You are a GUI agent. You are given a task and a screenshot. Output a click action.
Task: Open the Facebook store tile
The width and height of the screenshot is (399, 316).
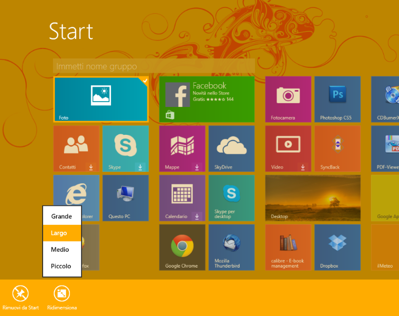coord(207,99)
